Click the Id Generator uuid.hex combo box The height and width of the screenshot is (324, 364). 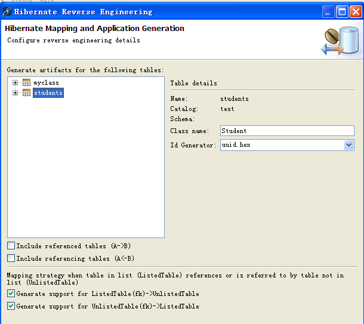287,145
